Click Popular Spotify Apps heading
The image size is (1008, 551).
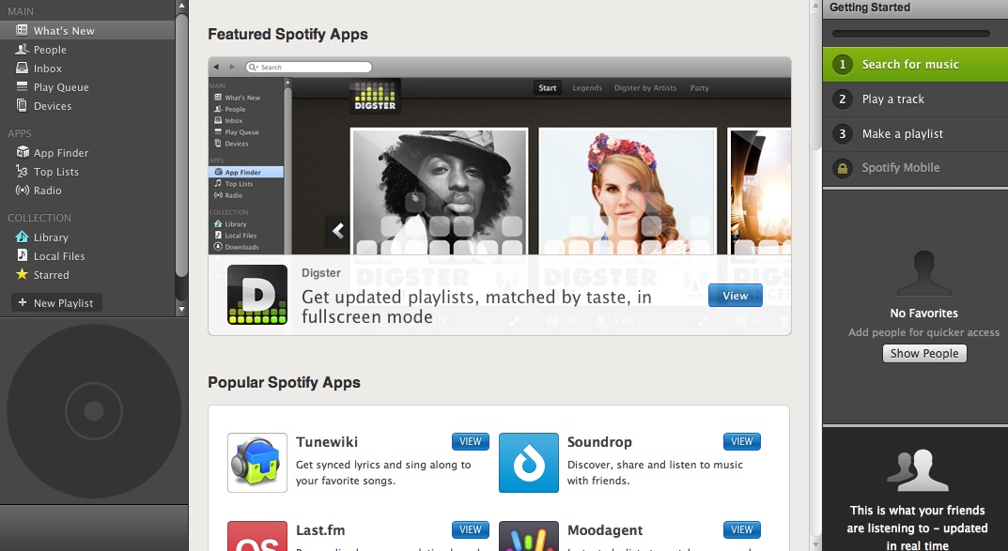[284, 382]
